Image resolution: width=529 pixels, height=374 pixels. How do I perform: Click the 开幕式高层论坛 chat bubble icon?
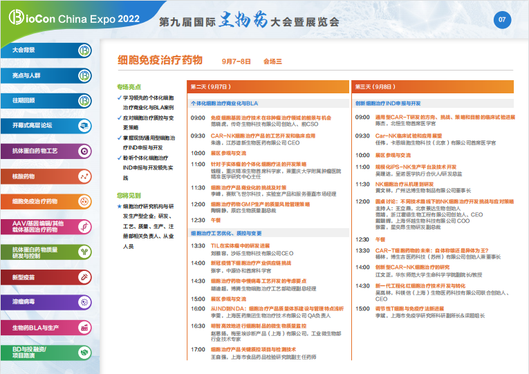click(84, 126)
